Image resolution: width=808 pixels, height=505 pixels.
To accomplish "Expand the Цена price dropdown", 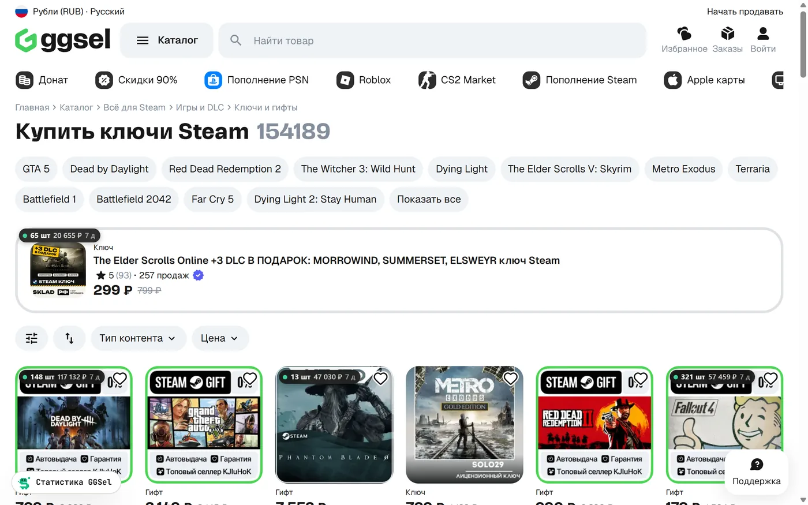I will point(220,338).
